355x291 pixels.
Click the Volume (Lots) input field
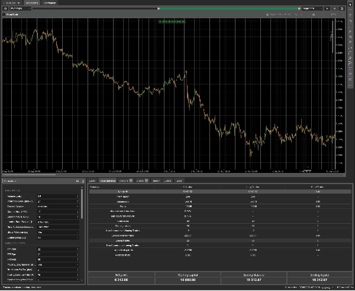pyautogui.click(x=57, y=197)
